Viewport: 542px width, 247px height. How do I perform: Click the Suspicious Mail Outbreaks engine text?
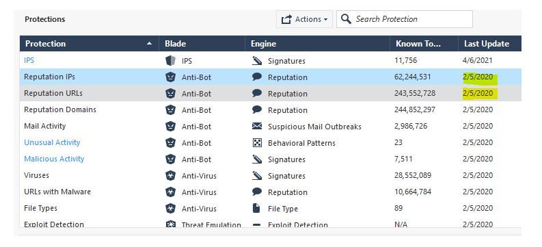point(314,127)
